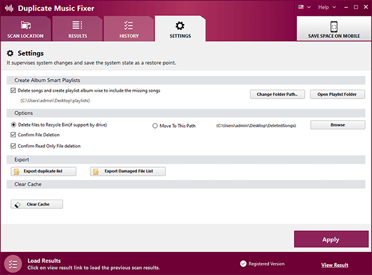Click Browse button for deleted songs path
Screen dimensions: 372x275
coord(338,125)
